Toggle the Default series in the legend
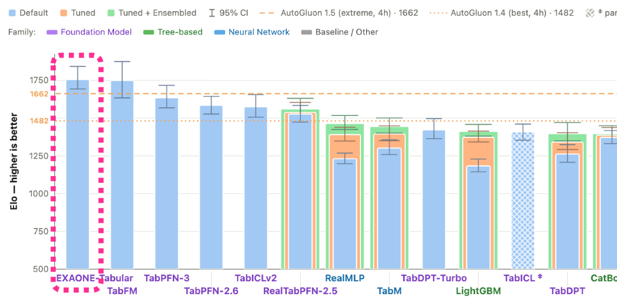The width and height of the screenshot is (617, 308). (28, 13)
